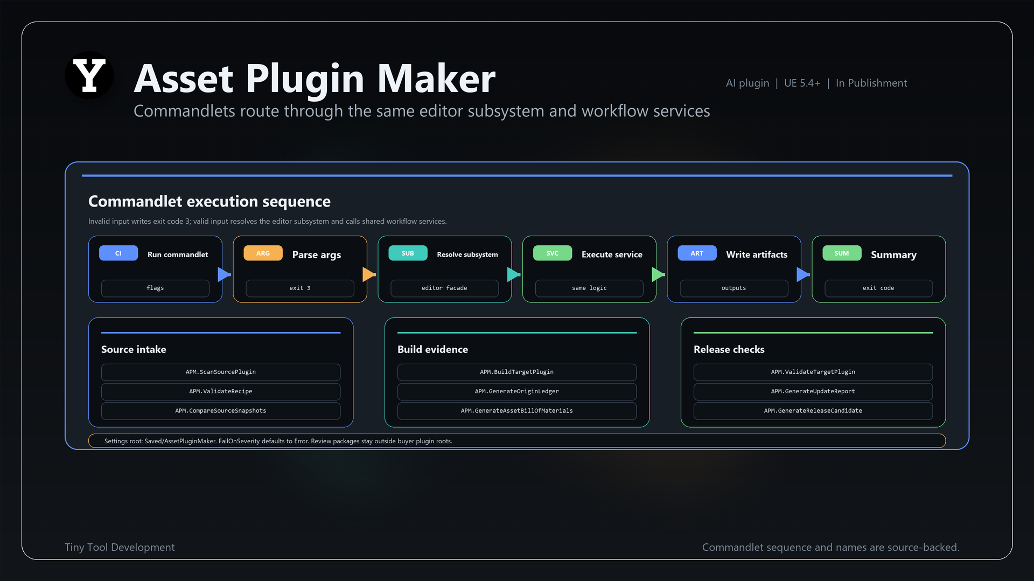Select the CI badge

118,253
